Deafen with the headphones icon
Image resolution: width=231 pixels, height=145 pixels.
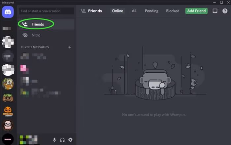pos(62,140)
